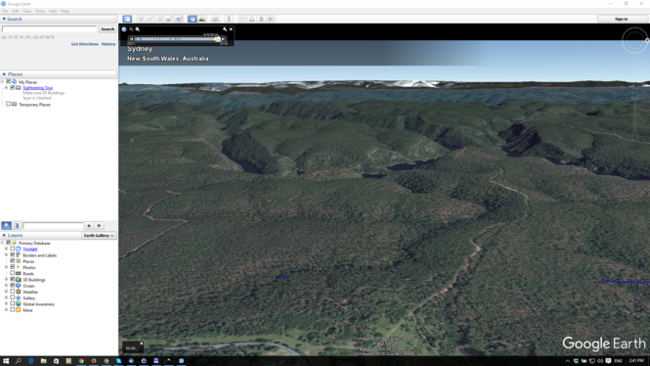Open the planets switcher toolbar icon
Image resolution: width=650 pixels, height=366 pixels.
click(x=216, y=20)
